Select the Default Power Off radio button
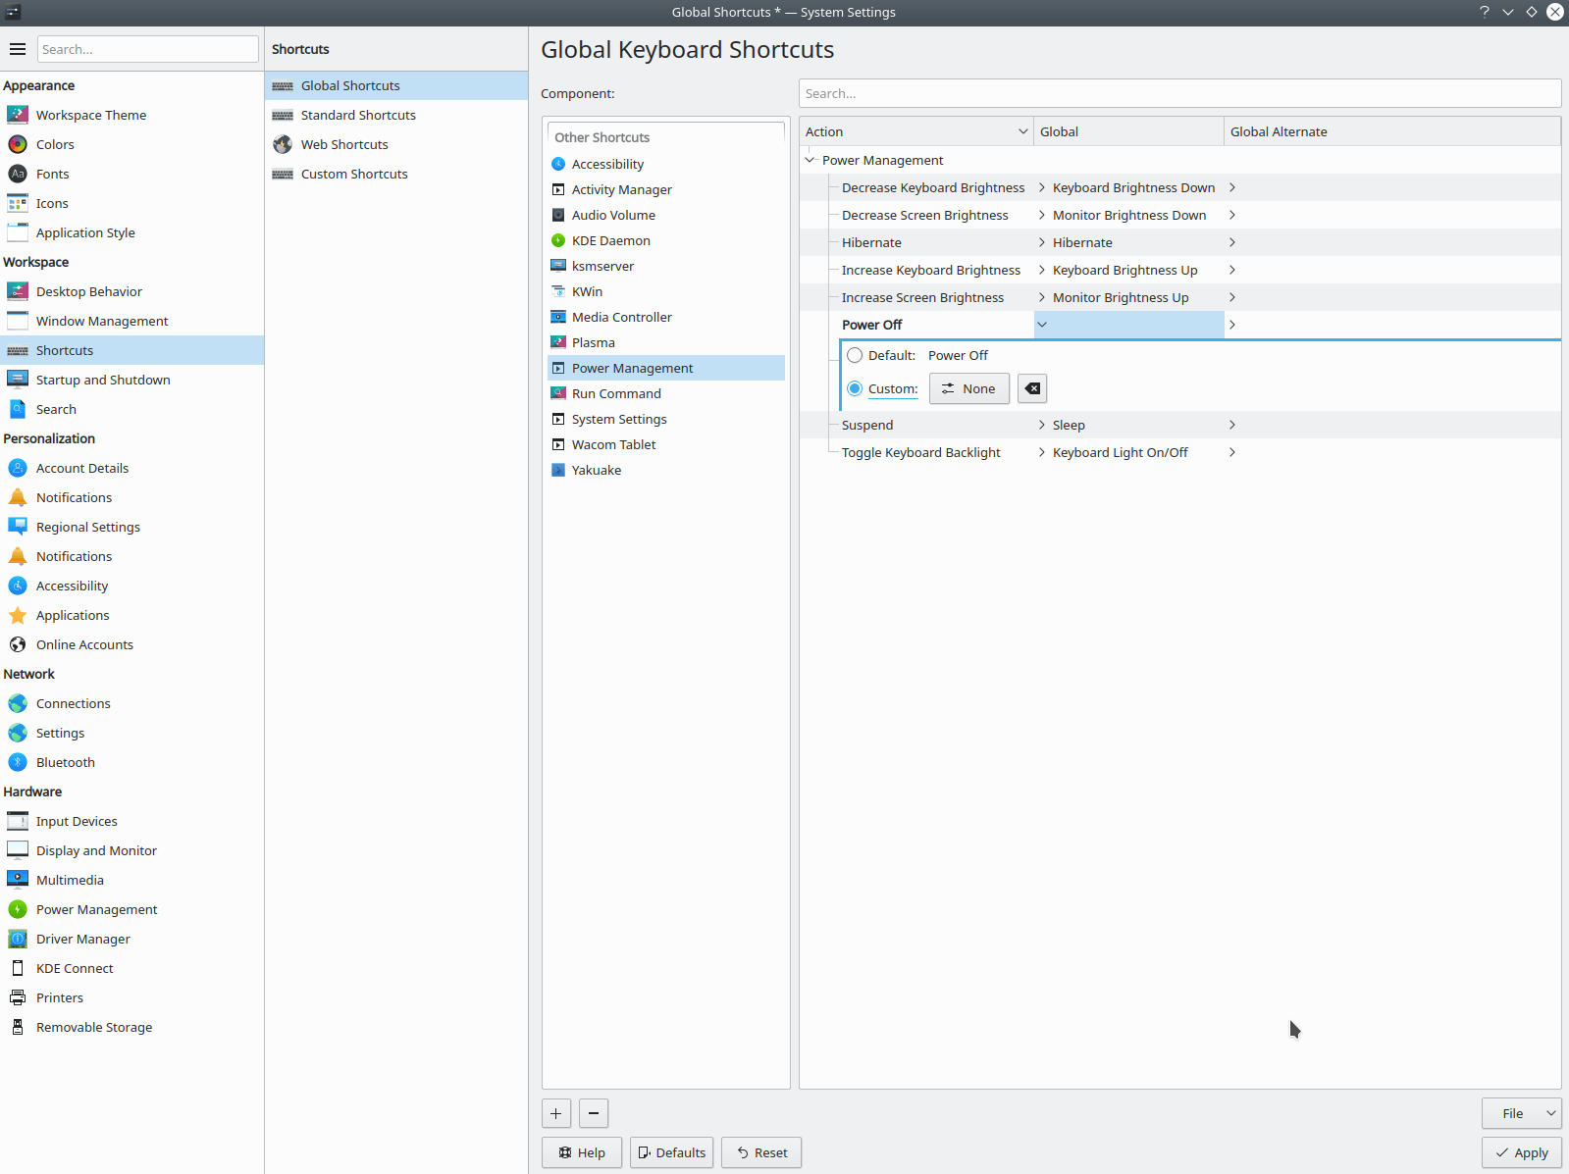 [855, 355]
